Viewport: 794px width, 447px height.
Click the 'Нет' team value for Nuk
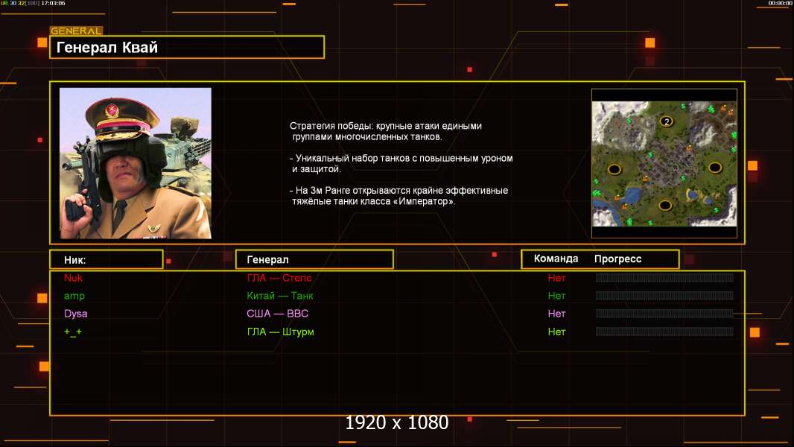[556, 278]
